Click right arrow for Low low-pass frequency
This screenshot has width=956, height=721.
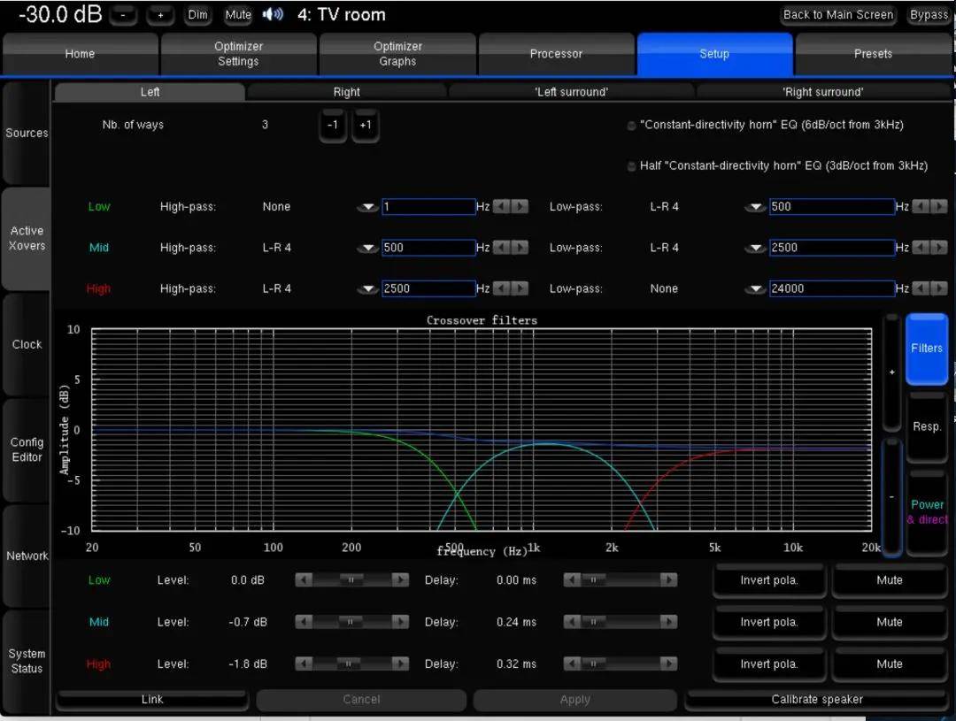coord(938,206)
